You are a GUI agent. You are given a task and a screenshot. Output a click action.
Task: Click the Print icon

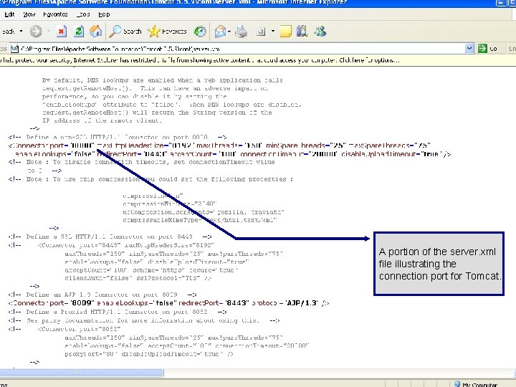242,32
